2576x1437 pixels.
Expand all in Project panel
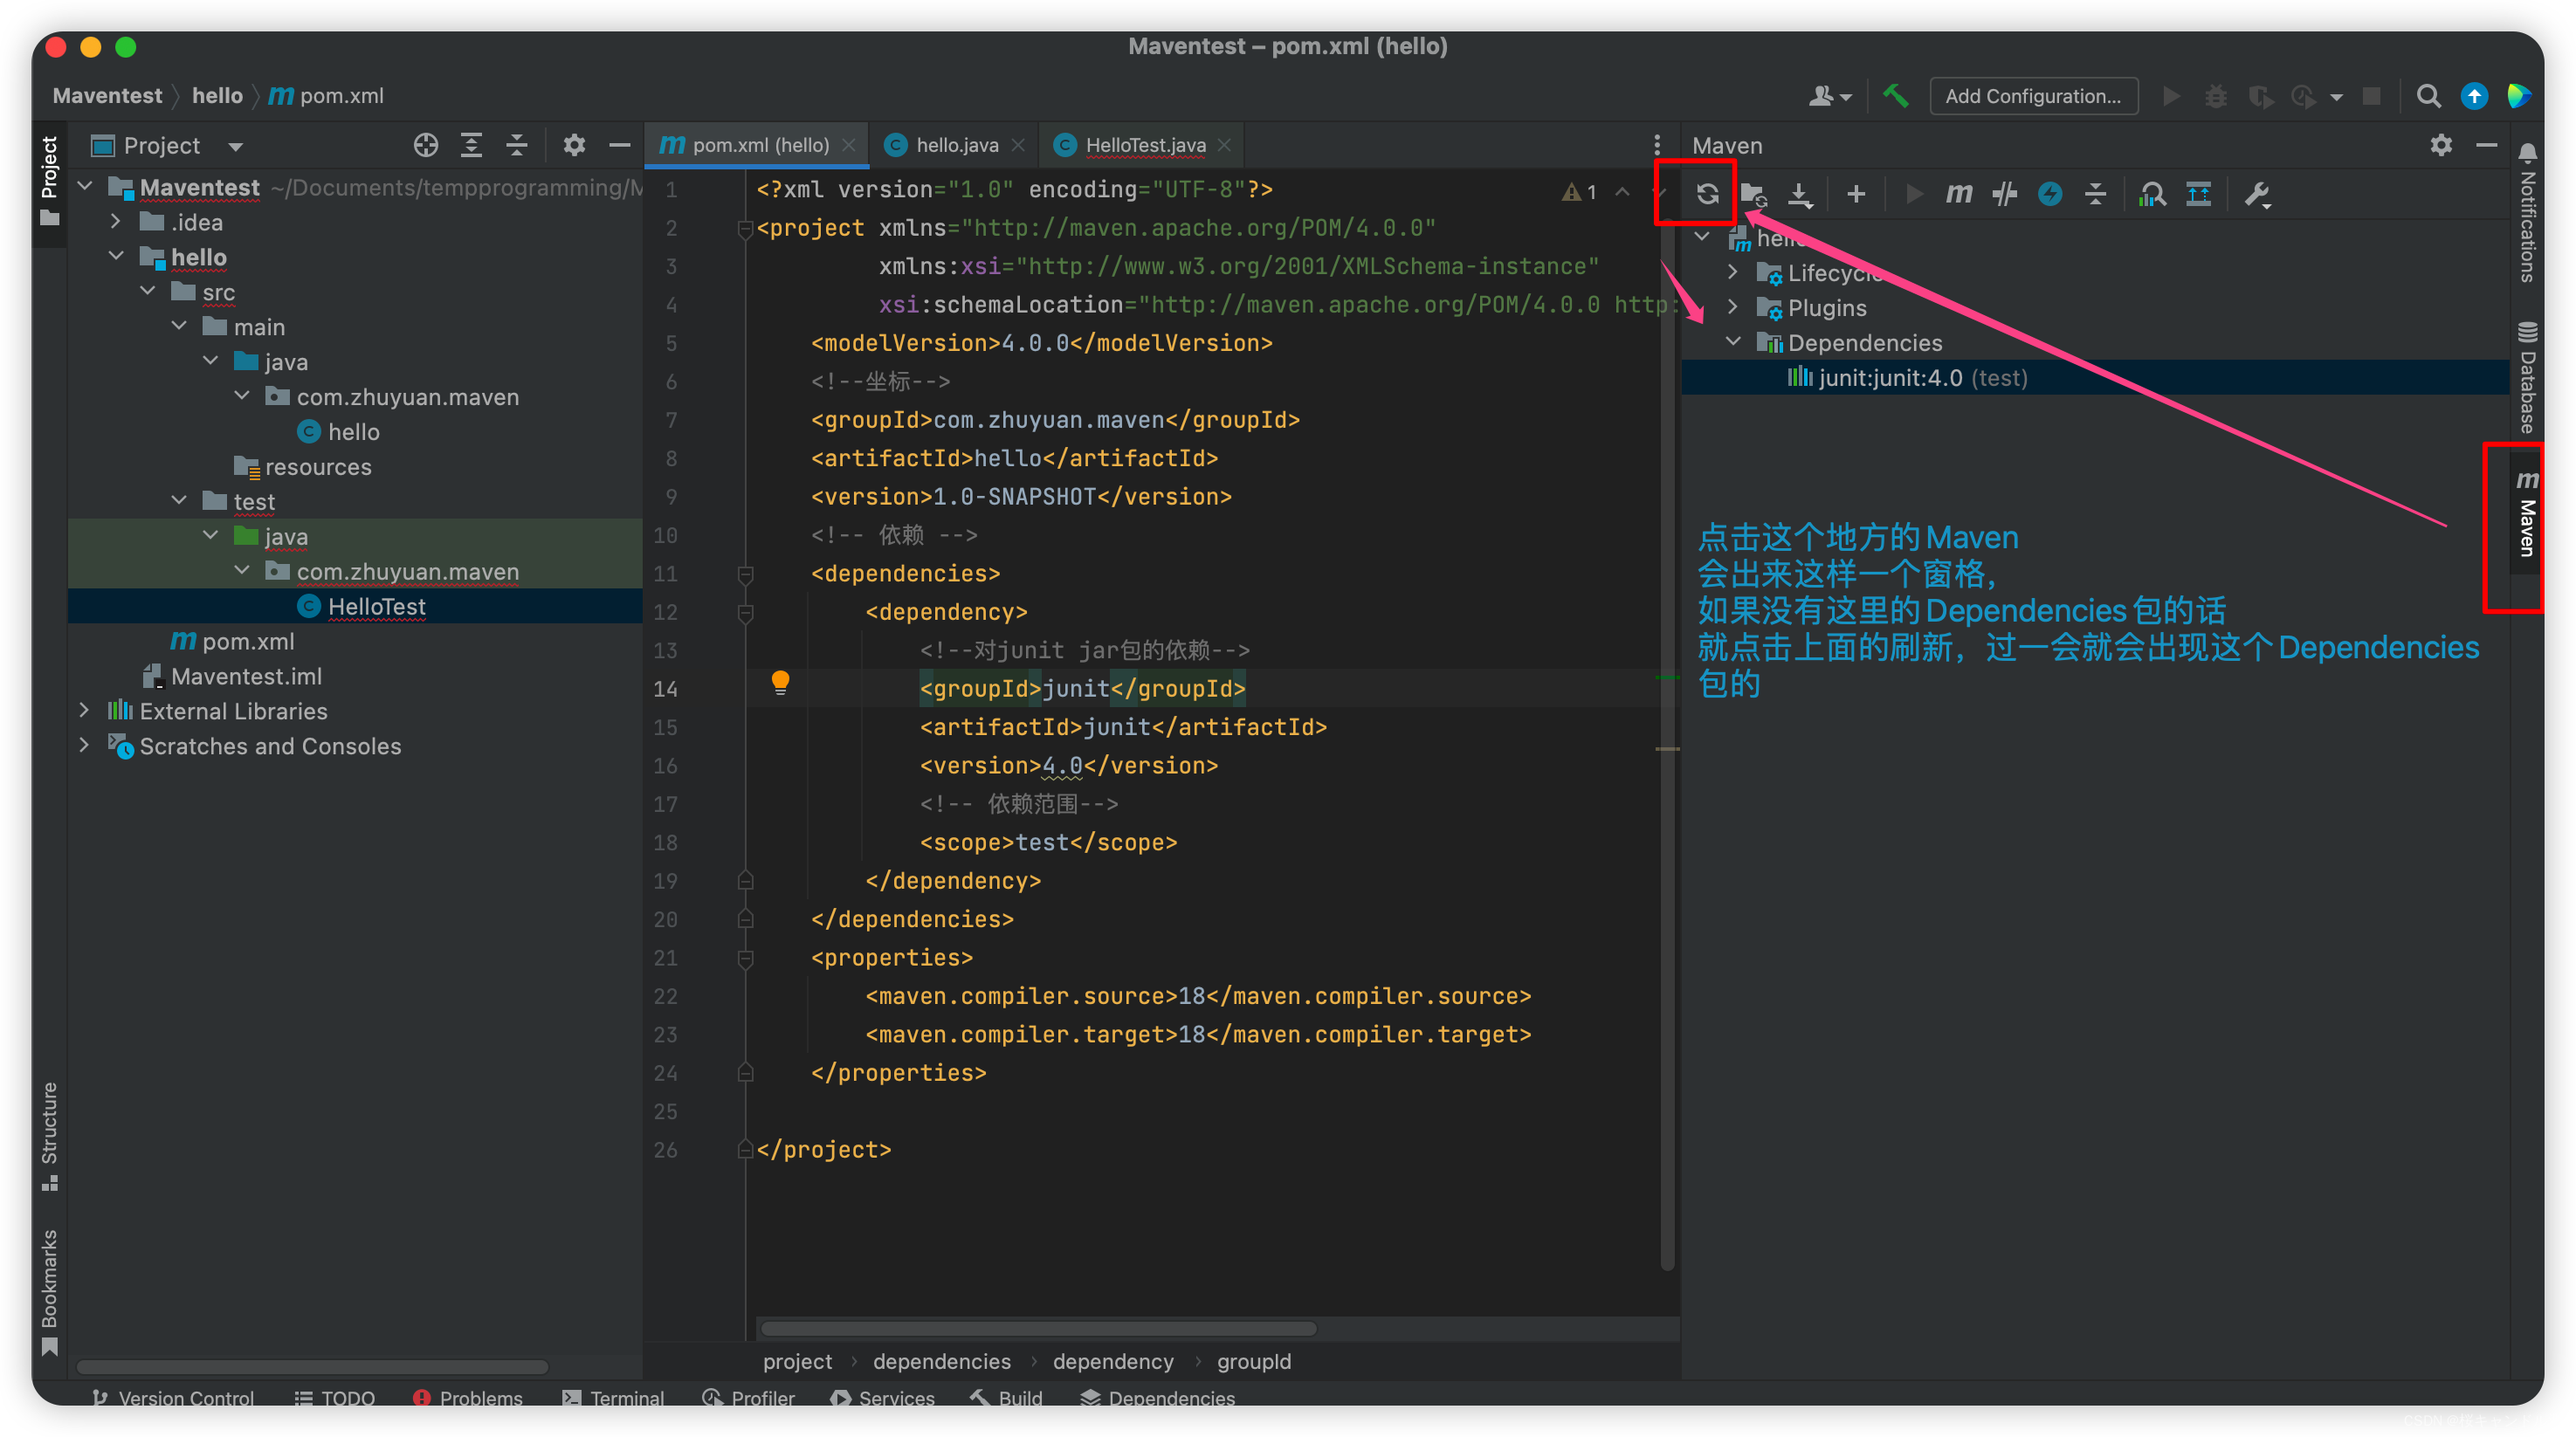pyautogui.click(x=471, y=145)
